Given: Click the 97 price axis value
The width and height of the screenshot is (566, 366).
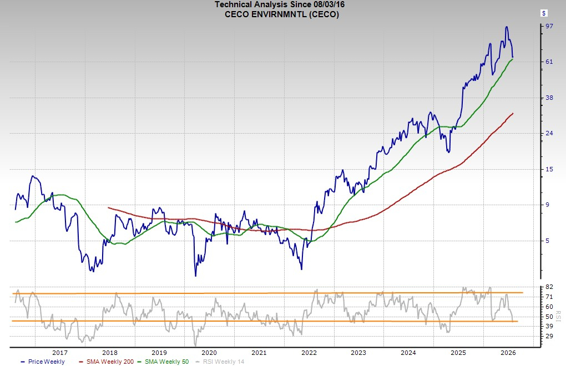Looking at the screenshot, I should [549, 26].
